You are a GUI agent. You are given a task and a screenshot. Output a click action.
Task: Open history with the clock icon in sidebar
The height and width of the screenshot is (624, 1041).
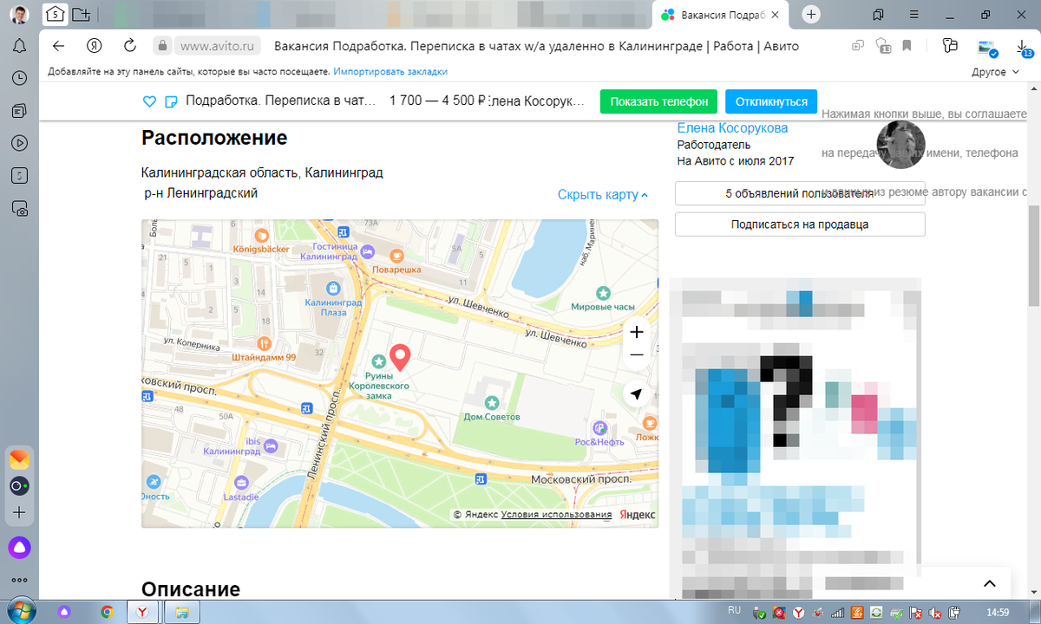pos(19,78)
